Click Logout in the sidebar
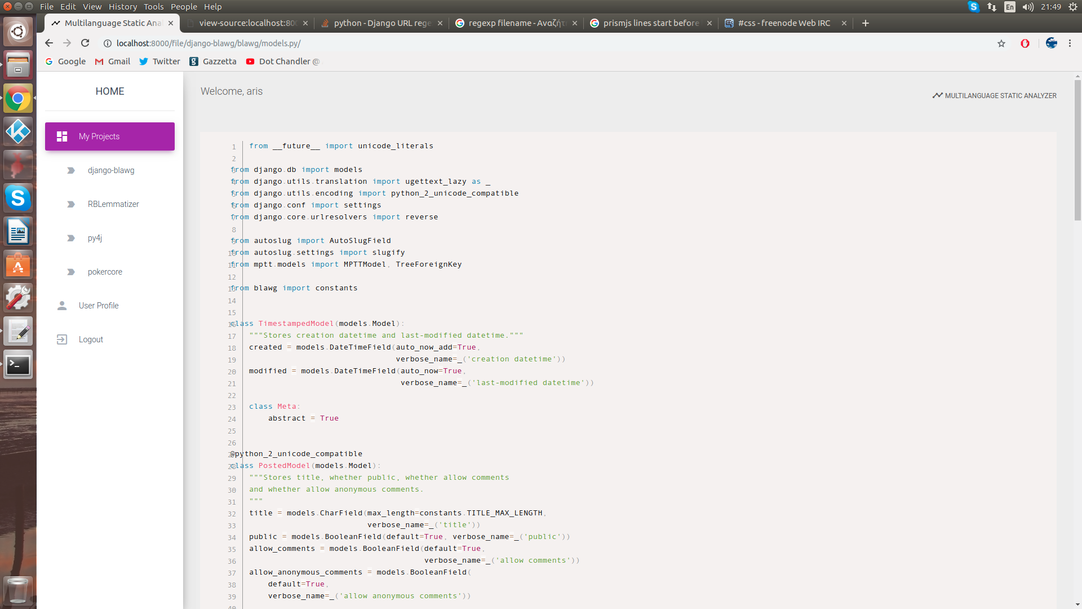1082x609 pixels. 91,339
